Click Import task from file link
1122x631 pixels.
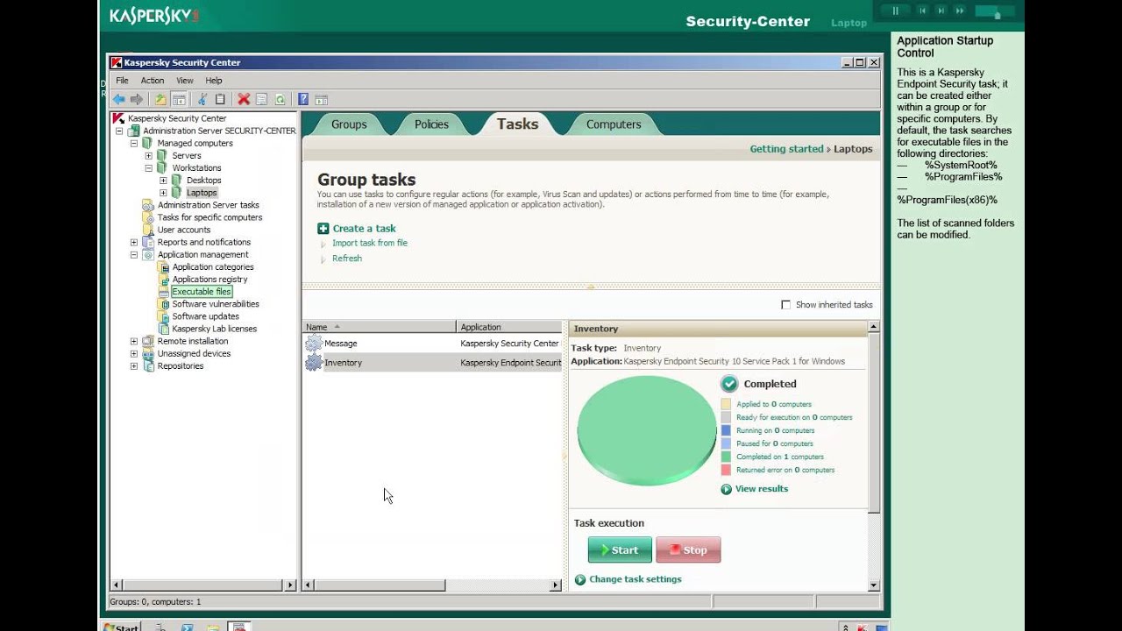tap(370, 243)
